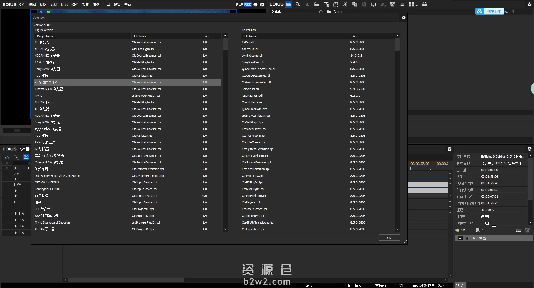Image resolution: width=534 pixels, height=288 pixels.
Task: Click the scissors cut icon
Action: coord(345,4)
